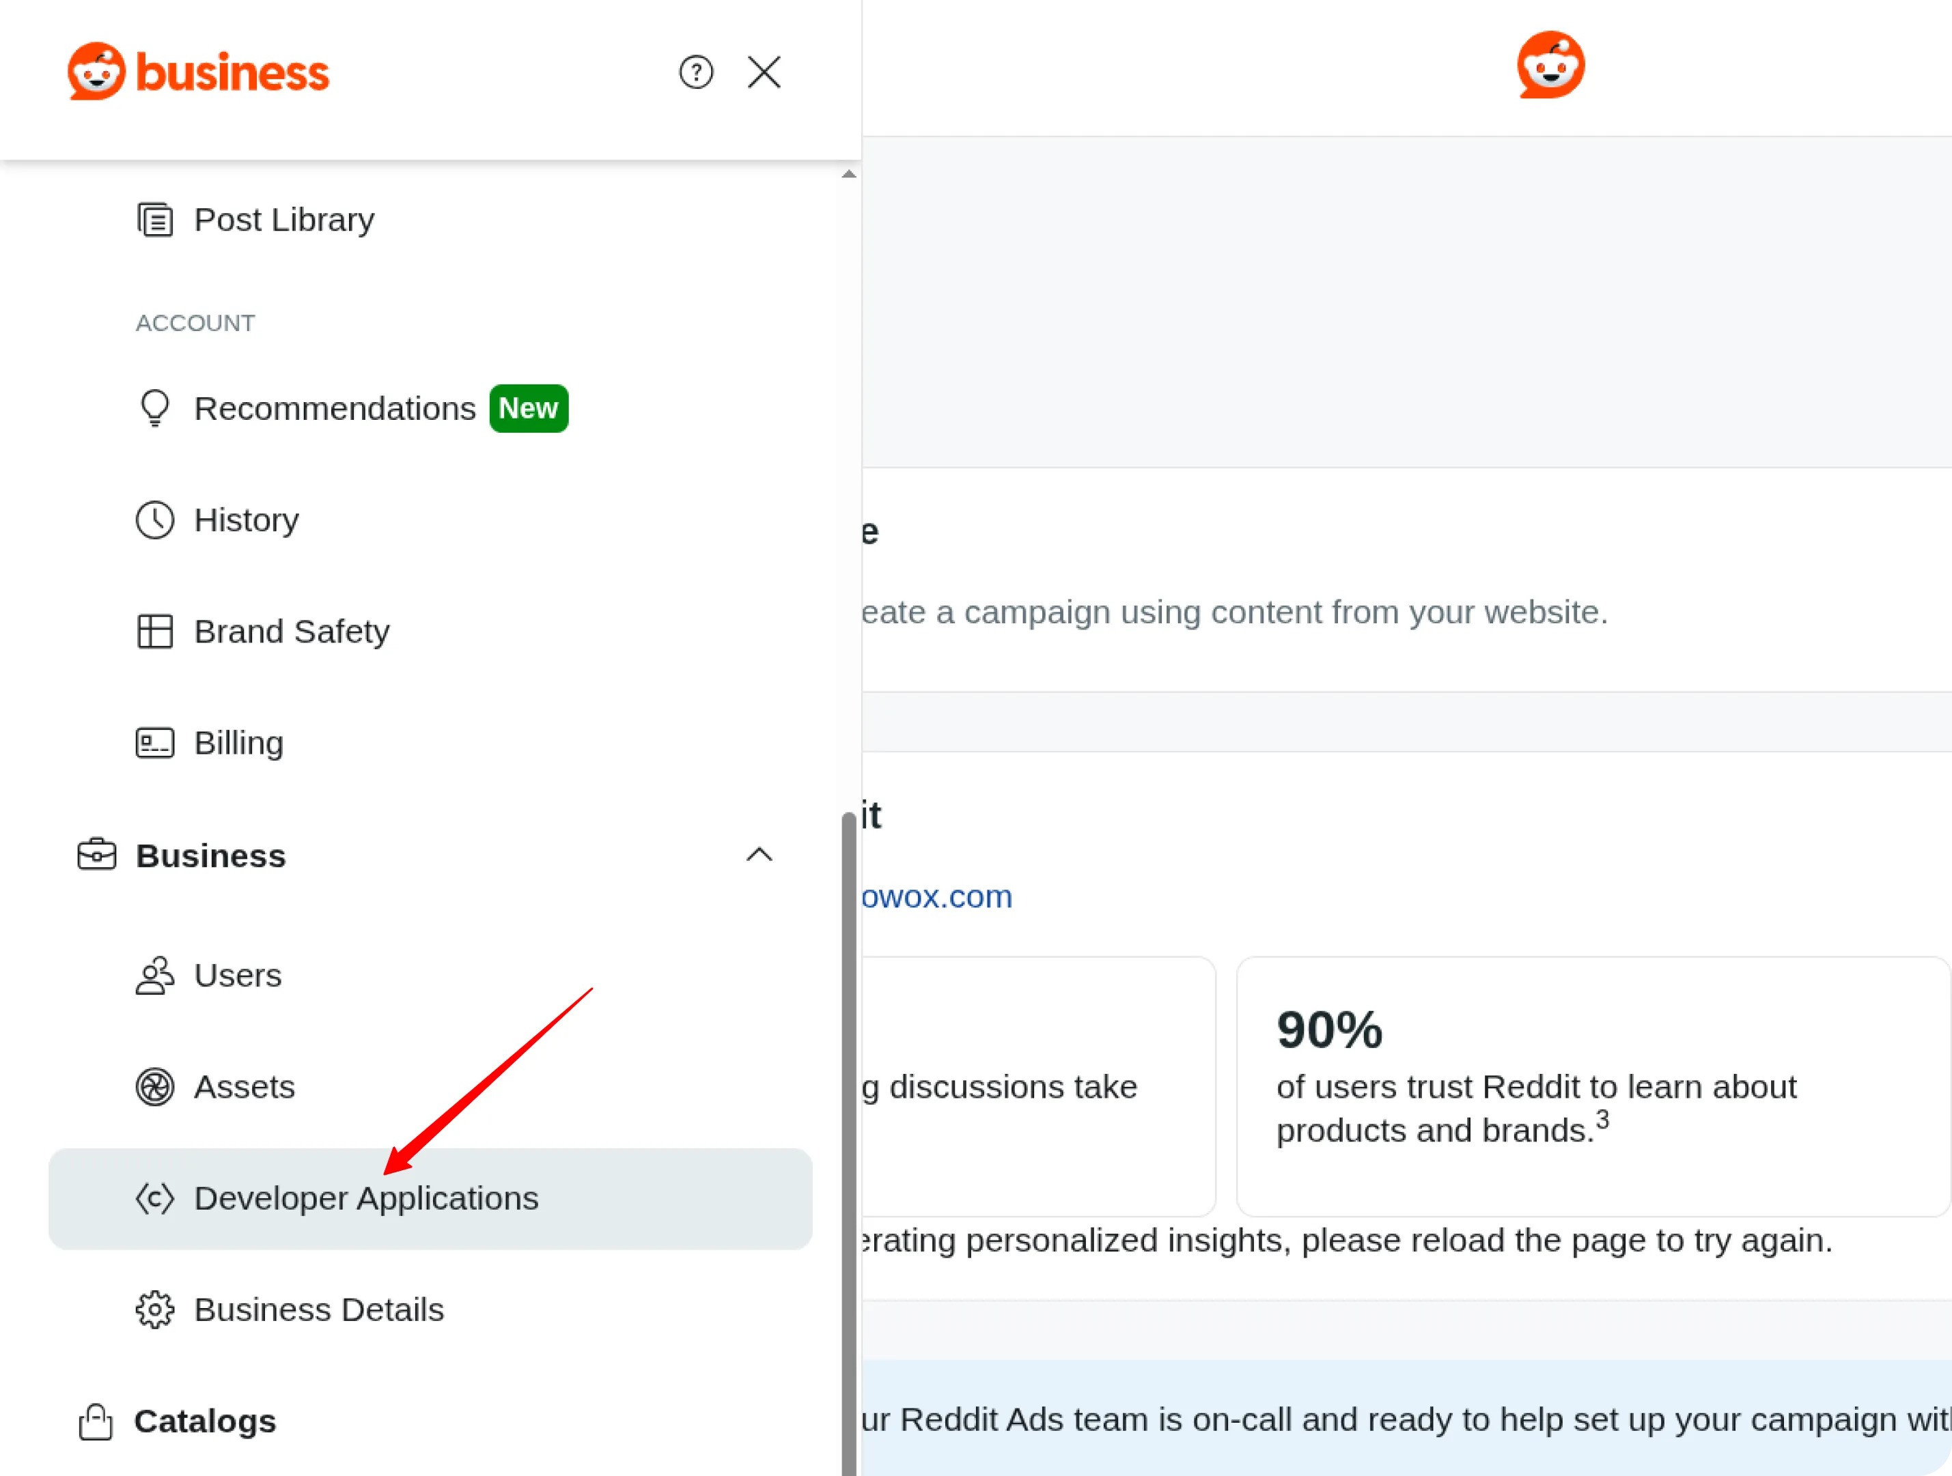The width and height of the screenshot is (1952, 1476).
Task: Click the Users icon in Business section
Action: pos(155,976)
